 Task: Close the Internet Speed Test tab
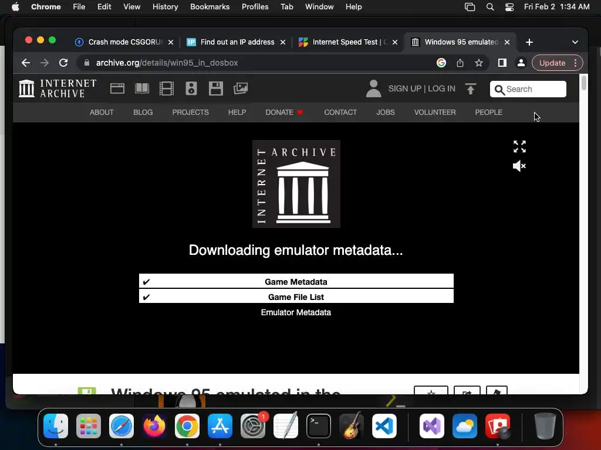click(x=395, y=42)
